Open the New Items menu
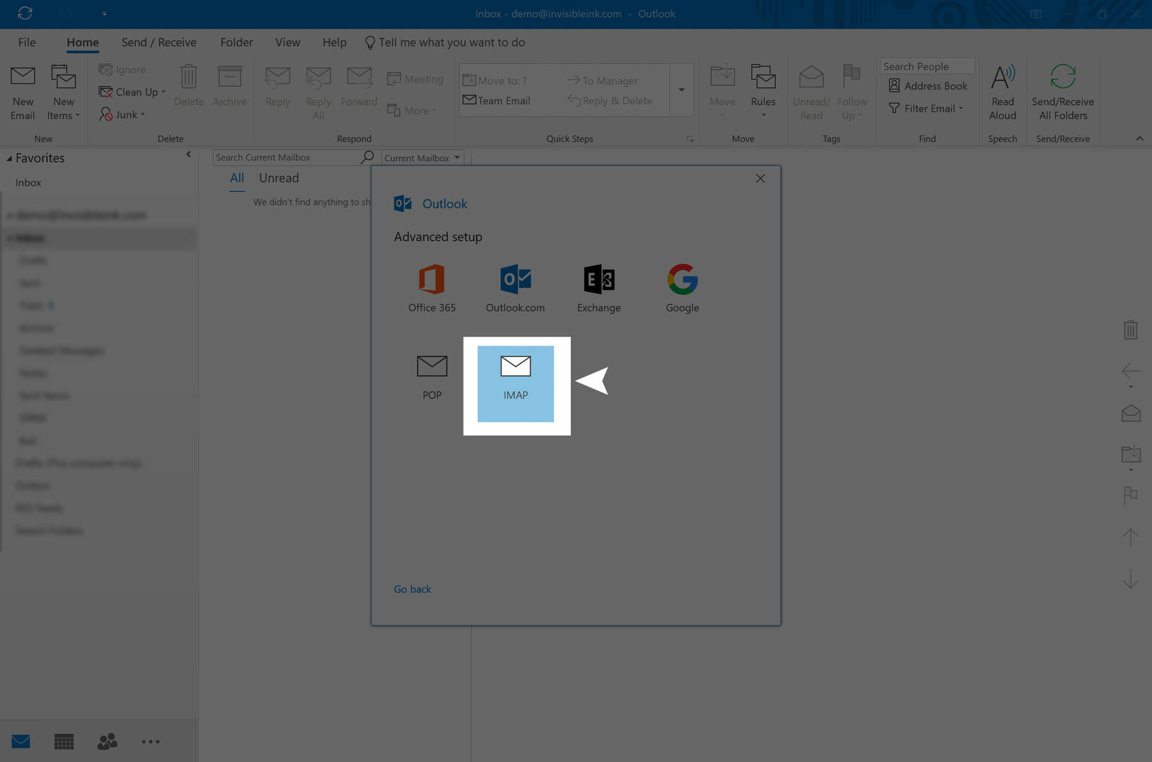1152x762 pixels. coord(63,93)
